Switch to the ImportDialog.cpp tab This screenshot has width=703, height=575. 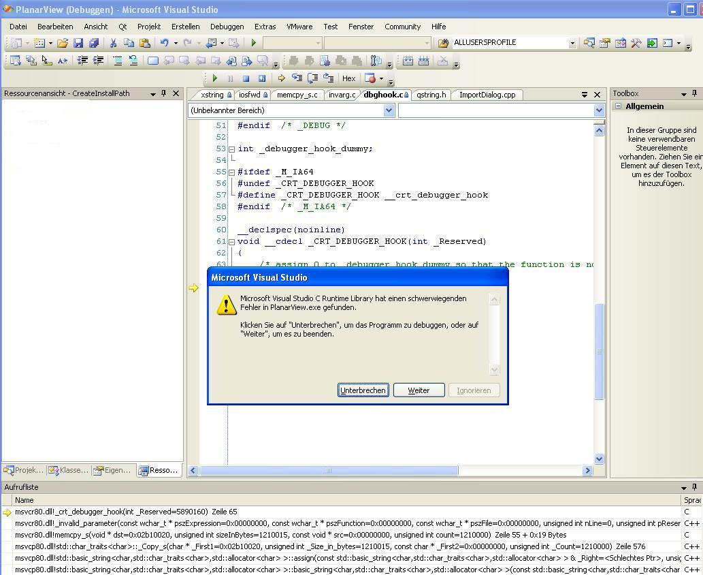point(487,95)
